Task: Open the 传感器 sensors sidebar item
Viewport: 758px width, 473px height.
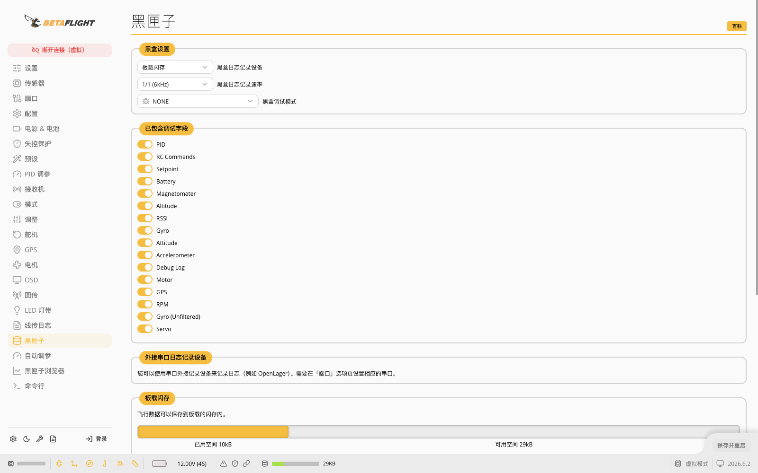Action: tap(60, 83)
